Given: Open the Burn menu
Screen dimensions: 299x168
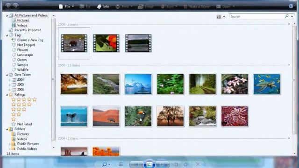Looking at the screenshot, I should coord(169,7).
